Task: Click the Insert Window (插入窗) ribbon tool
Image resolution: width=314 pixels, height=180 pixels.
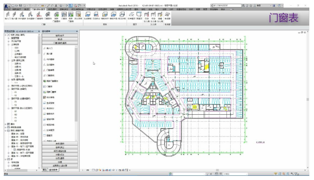Action: pyautogui.click(x=14, y=16)
